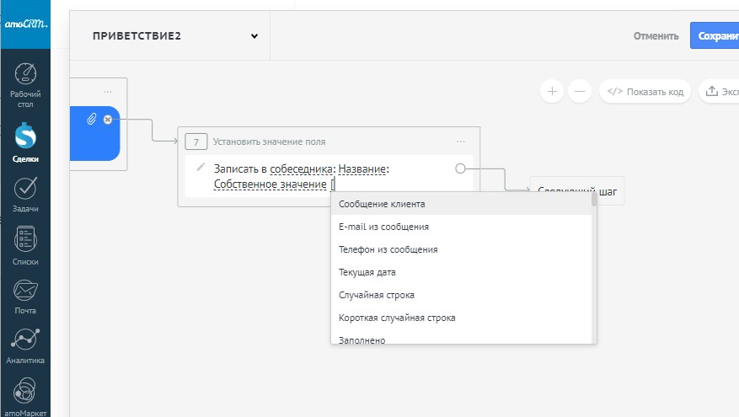Open Почта mail section
Screen dimensions: 739x417
[x=25, y=296]
